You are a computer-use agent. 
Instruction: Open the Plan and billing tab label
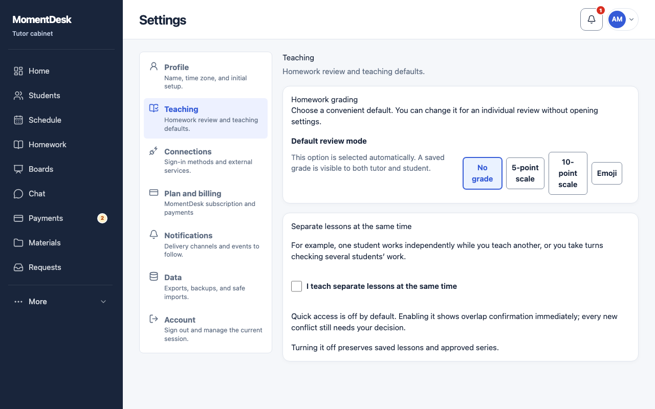click(x=193, y=193)
